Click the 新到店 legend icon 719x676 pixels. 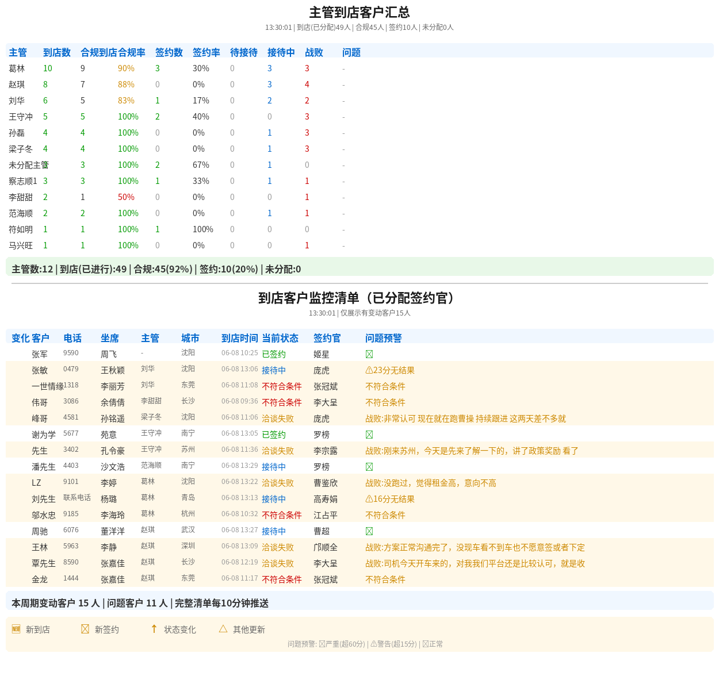[x=16, y=629]
